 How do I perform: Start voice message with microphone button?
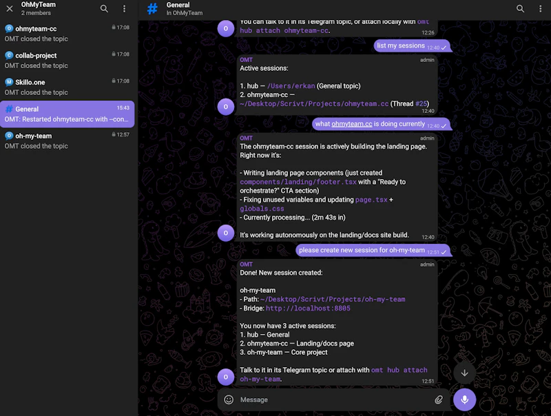[464, 399]
